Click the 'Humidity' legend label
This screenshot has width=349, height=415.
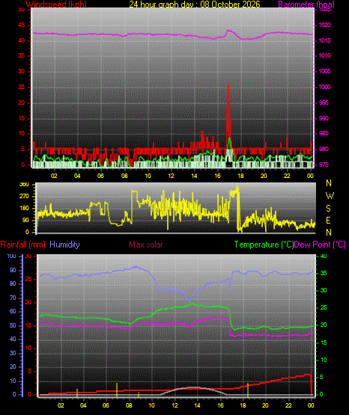[64, 245]
